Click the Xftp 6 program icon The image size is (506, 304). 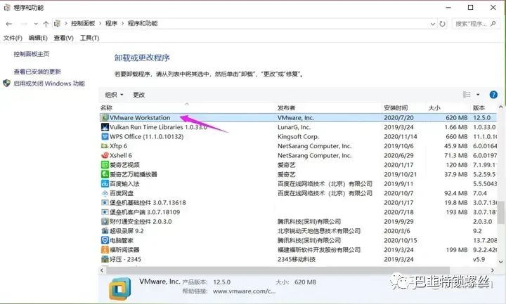[x=105, y=146]
